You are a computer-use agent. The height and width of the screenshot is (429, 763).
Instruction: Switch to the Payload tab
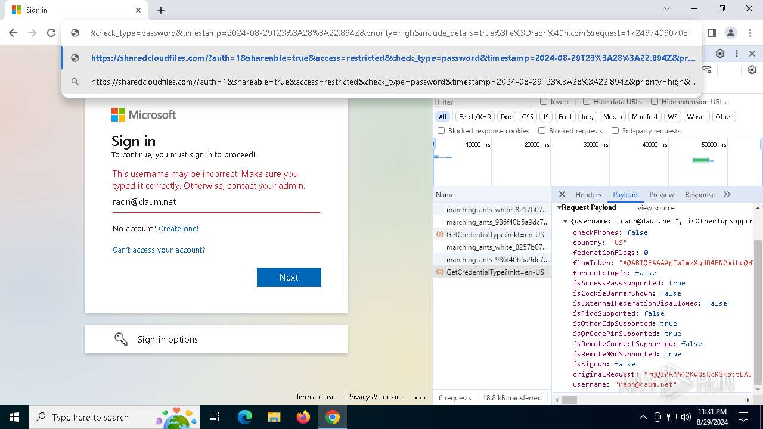click(625, 195)
